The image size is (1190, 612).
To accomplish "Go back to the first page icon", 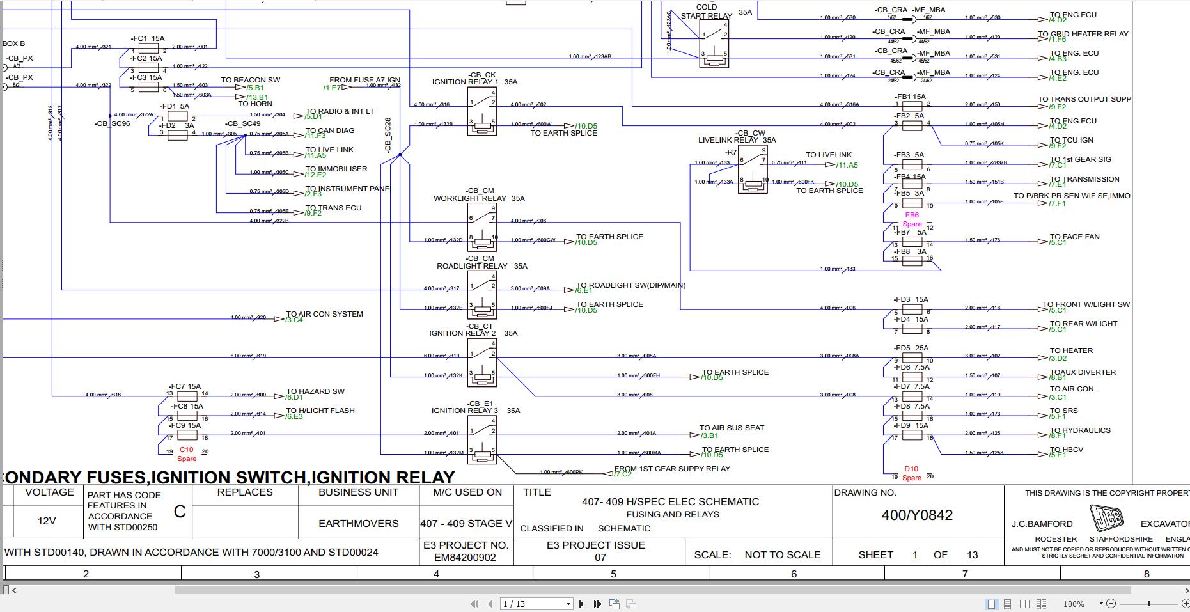I will coord(475,603).
